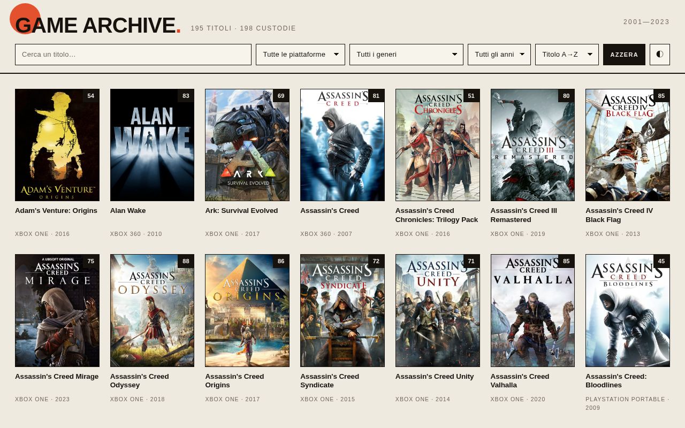685x428 pixels.
Task: Select Assassin's Creed: Bloodlines cover
Action: pos(628,310)
